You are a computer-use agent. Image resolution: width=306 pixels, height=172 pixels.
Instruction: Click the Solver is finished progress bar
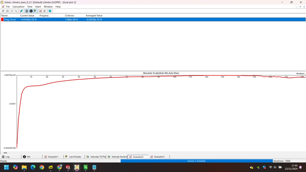tap(197, 161)
